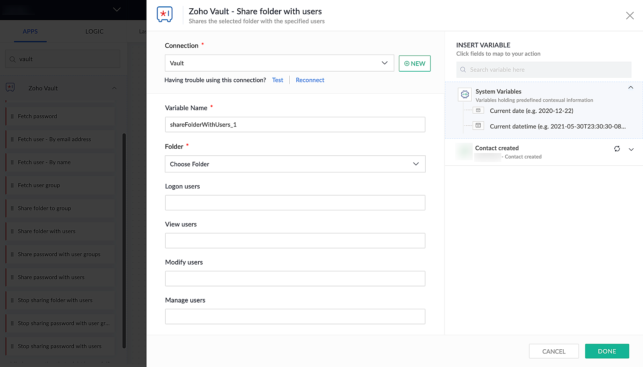643x367 pixels.
Task: Close the Share folder with users dialog
Action: pos(630,15)
